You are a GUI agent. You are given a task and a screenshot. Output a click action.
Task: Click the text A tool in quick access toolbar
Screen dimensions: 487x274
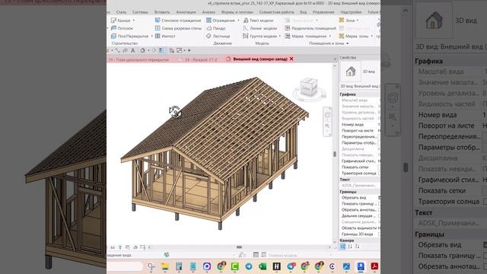[x=133, y=50]
